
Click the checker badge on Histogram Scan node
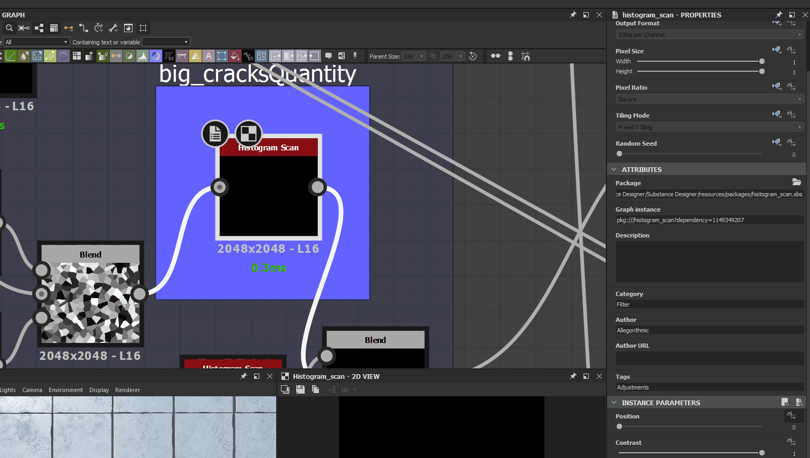[x=248, y=133]
